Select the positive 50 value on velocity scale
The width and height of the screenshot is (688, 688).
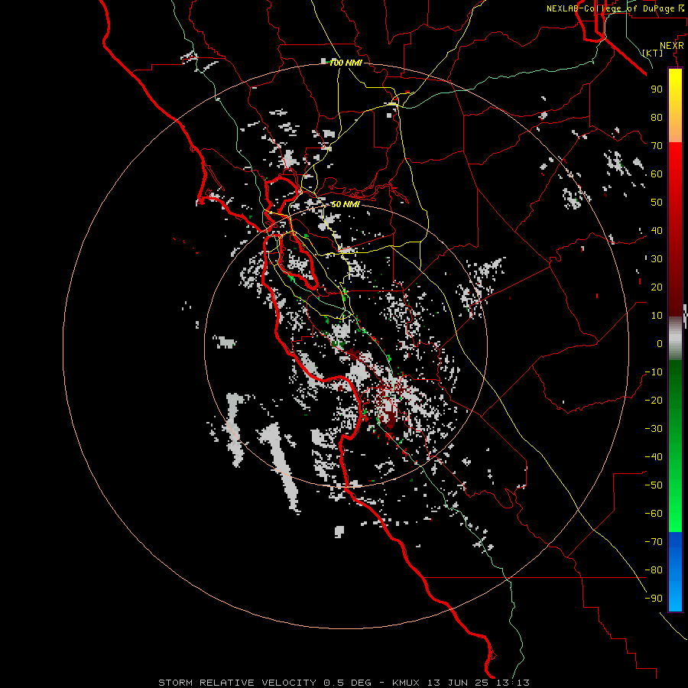click(657, 203)
